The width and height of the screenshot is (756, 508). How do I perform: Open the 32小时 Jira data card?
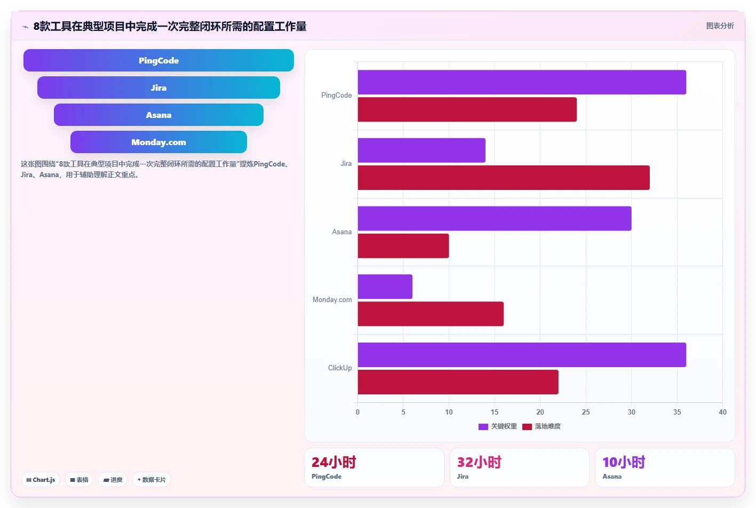pyautogui.click(x=520, y=467)
